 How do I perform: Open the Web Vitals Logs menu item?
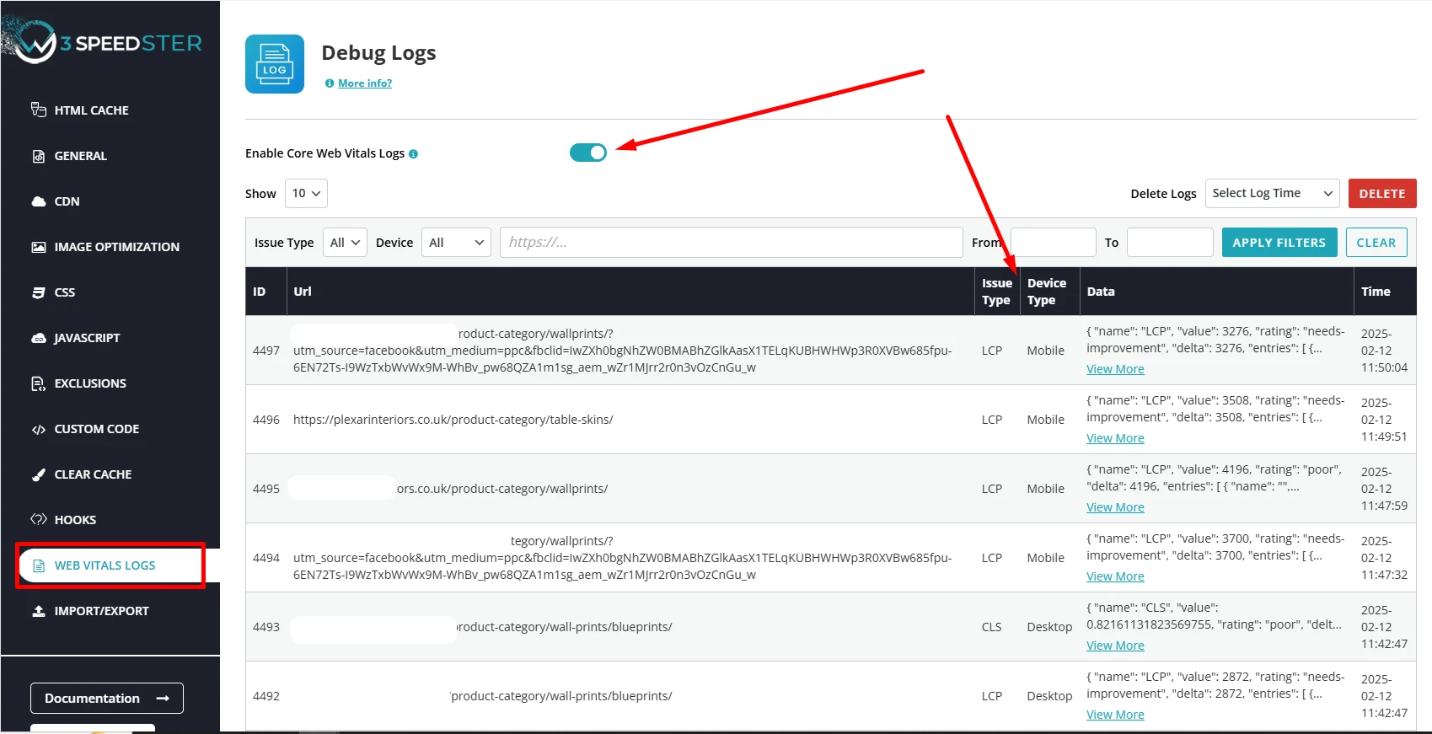(105, 565)
